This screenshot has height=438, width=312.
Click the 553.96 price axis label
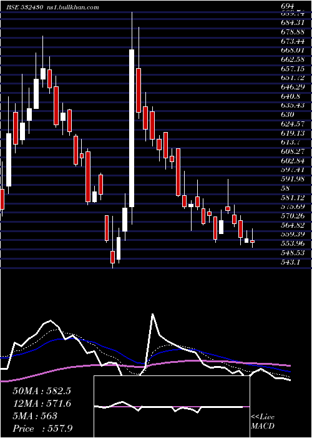293,243
